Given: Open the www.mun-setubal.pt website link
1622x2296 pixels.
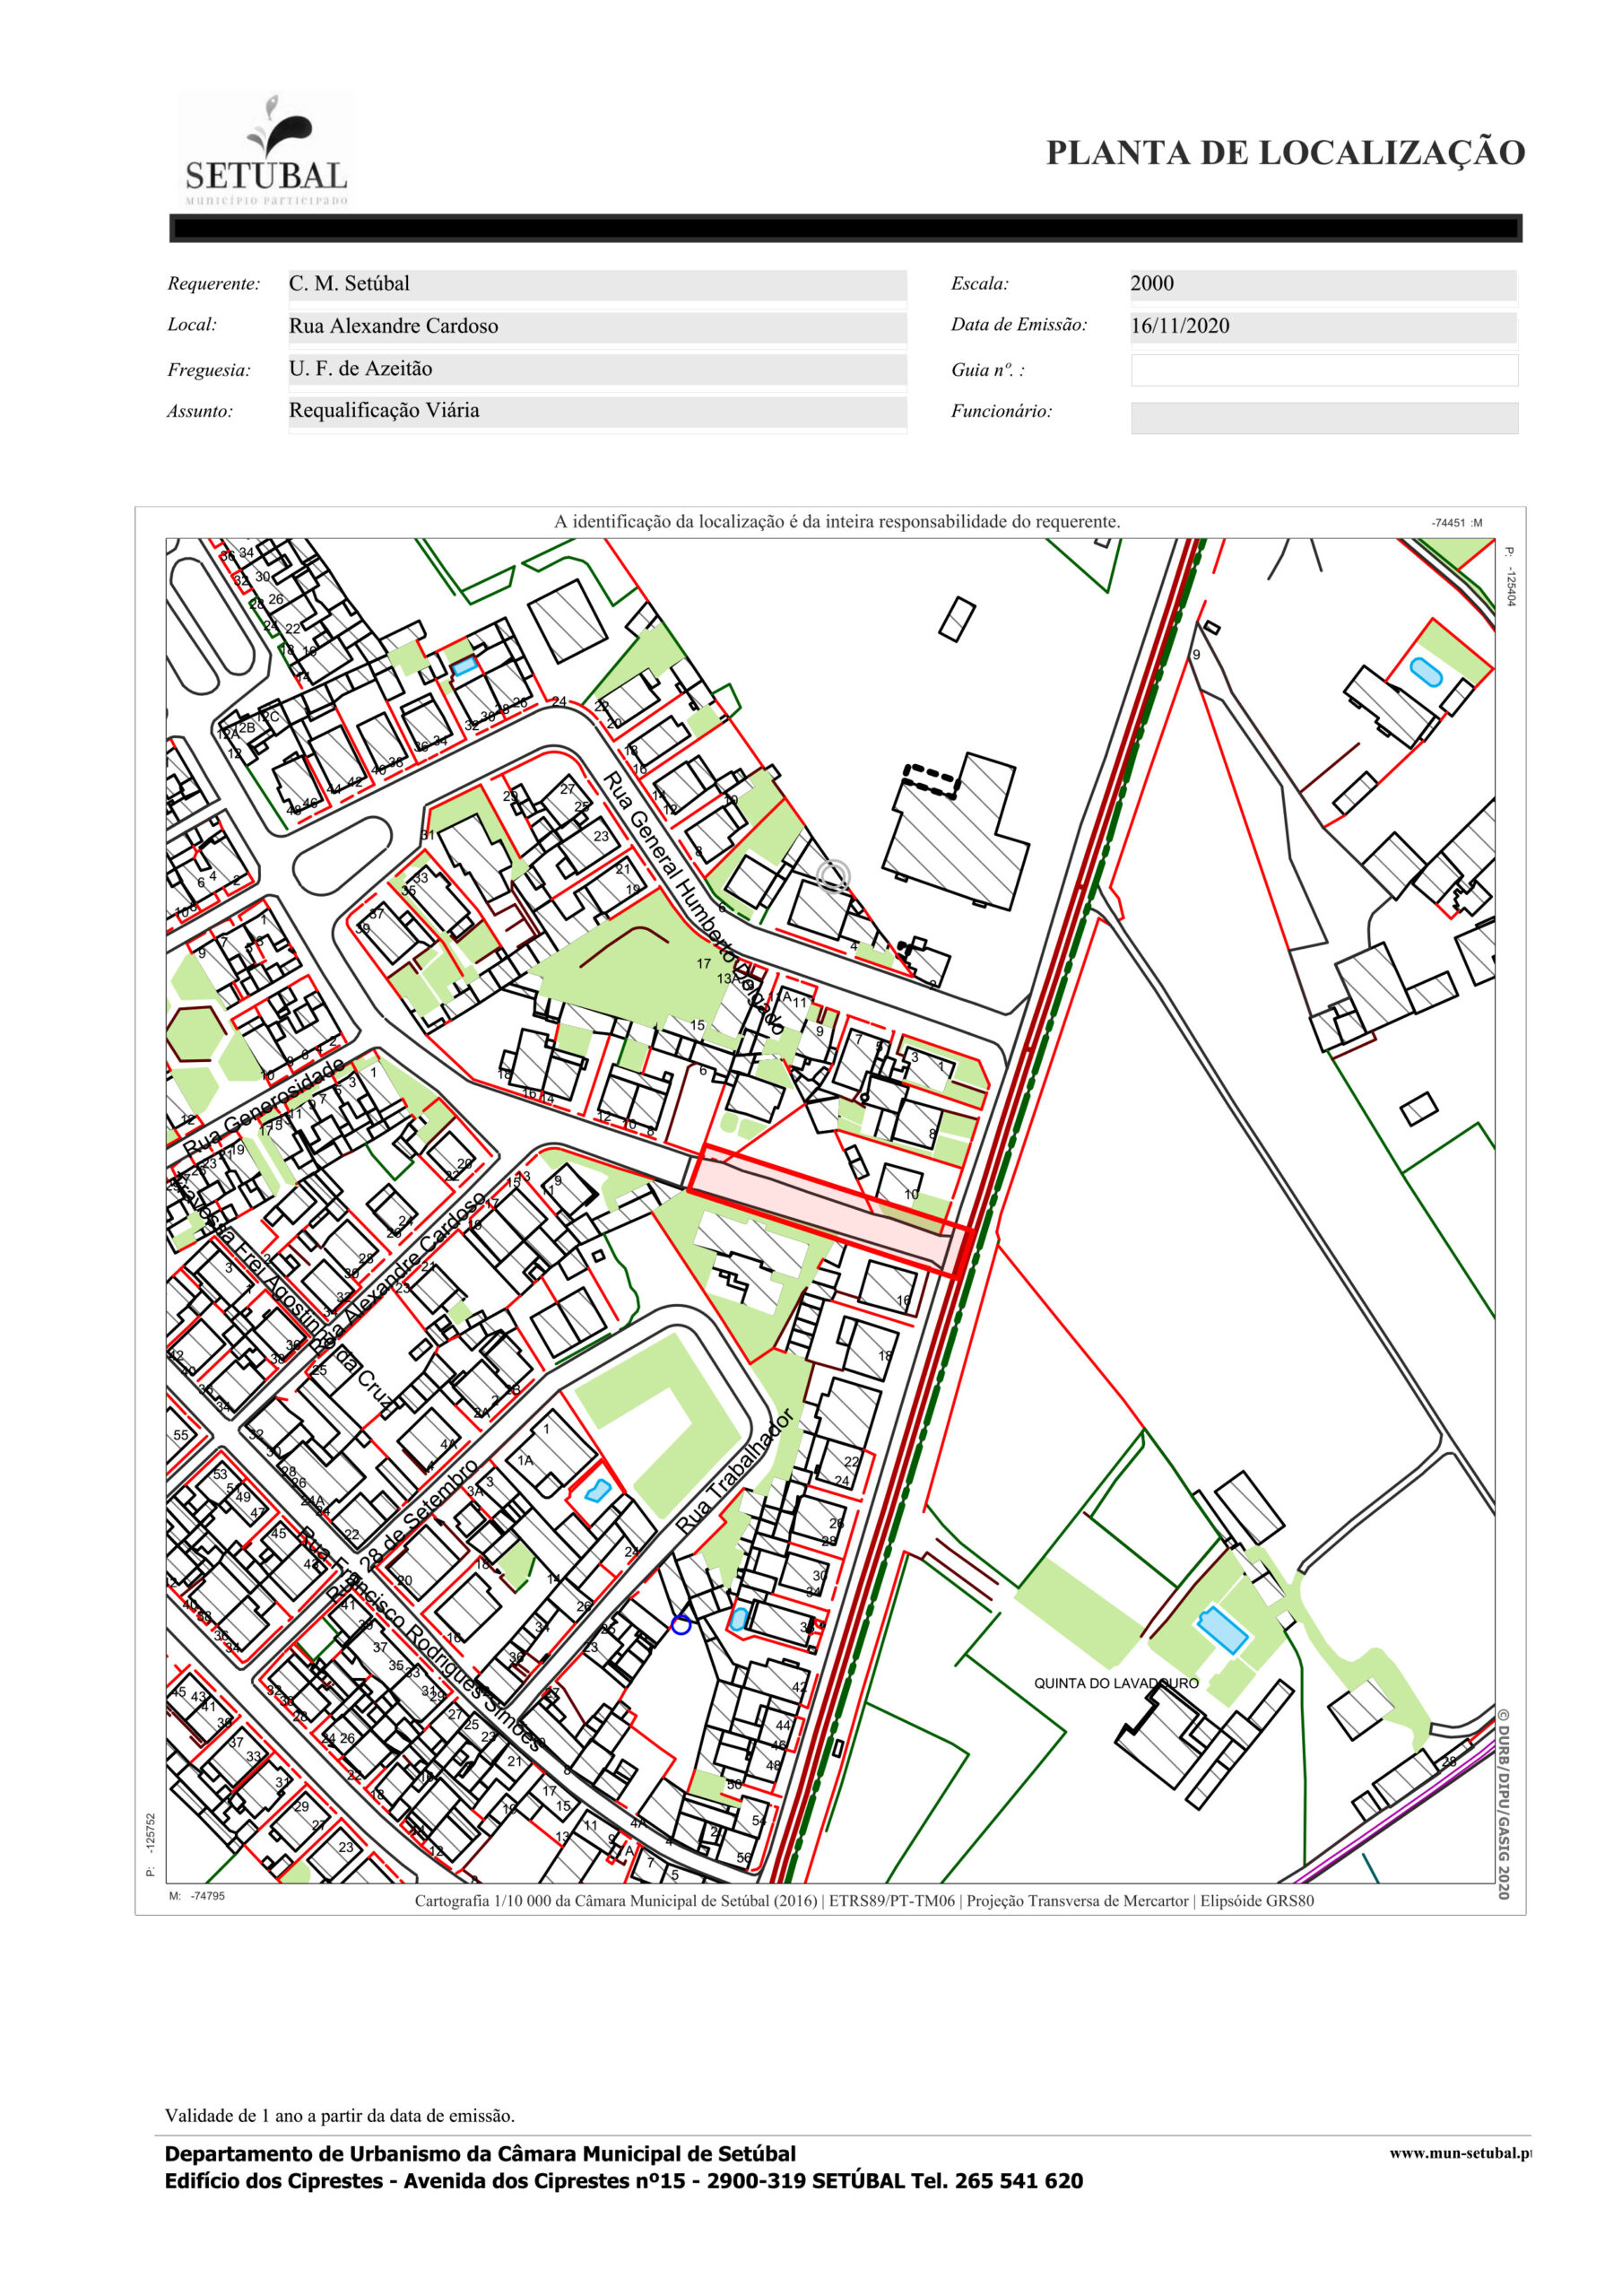Looking at the screenshot, I should [x=1459, y=2153].
